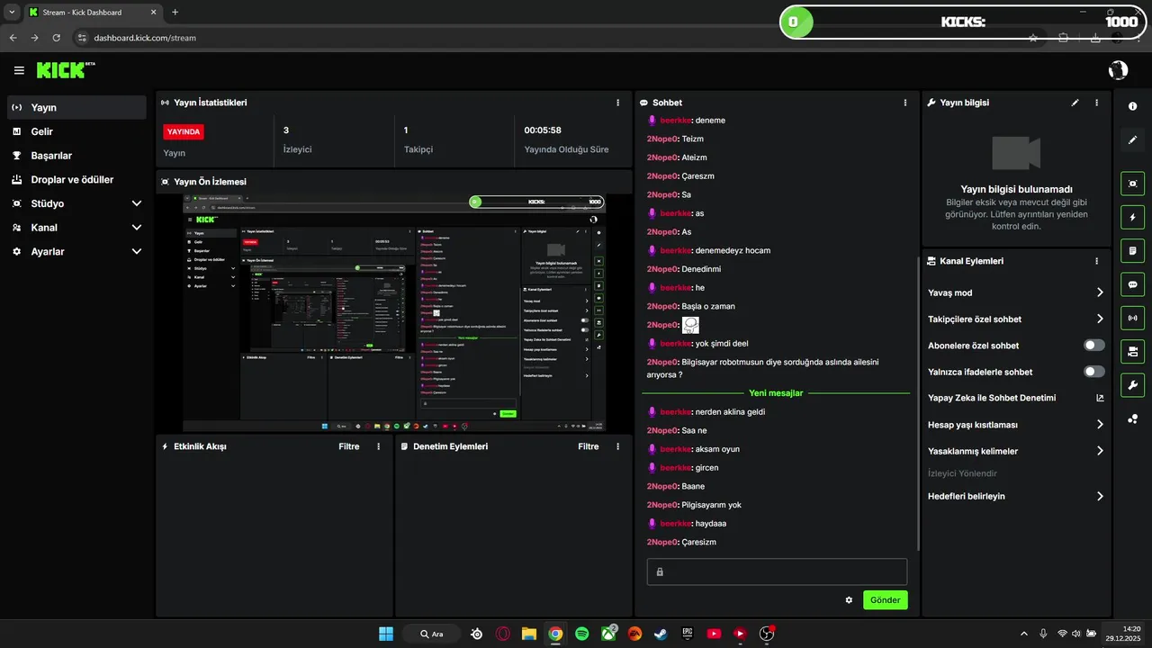Select Yayın in the sidebar
This screenshot has width=1152, height=648.
click(76, 107)
